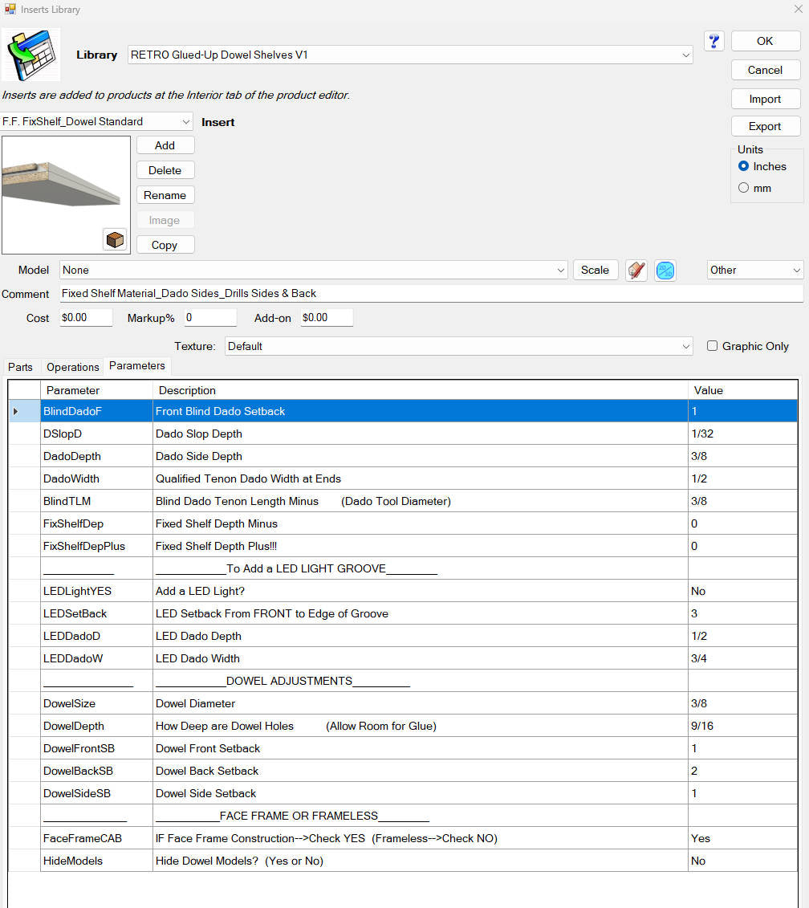The image size is (809, 908).
Task: Click the 3D box icon under shelf preview
Action: click(115, 239)
